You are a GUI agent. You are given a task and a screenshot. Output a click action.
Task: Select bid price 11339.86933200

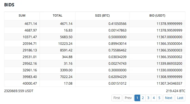click(x=170, y=64)
